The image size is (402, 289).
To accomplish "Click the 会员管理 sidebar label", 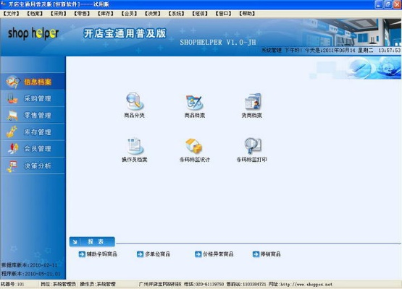I will pos(38,149).
